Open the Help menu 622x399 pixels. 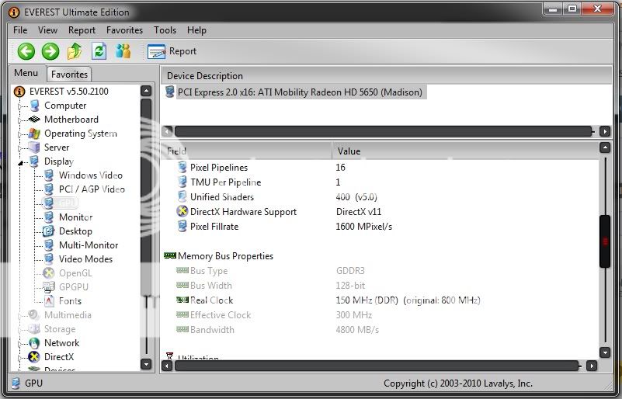196,30
